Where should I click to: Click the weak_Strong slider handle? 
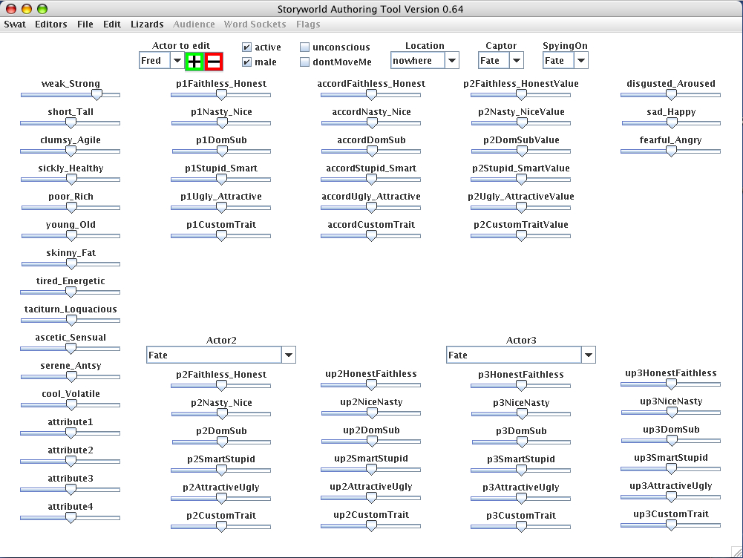coord(96,95)
